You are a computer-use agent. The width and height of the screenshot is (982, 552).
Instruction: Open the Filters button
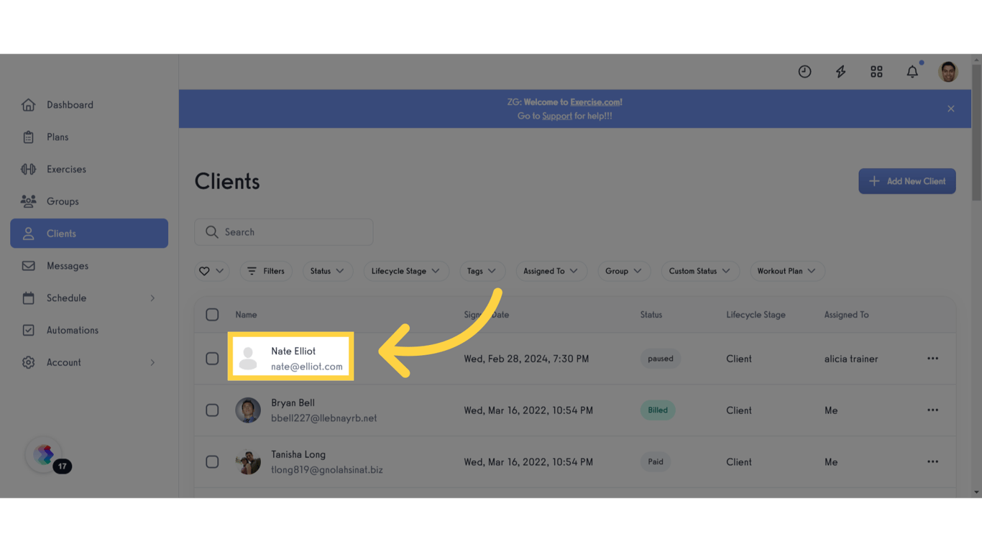[265, 271]
